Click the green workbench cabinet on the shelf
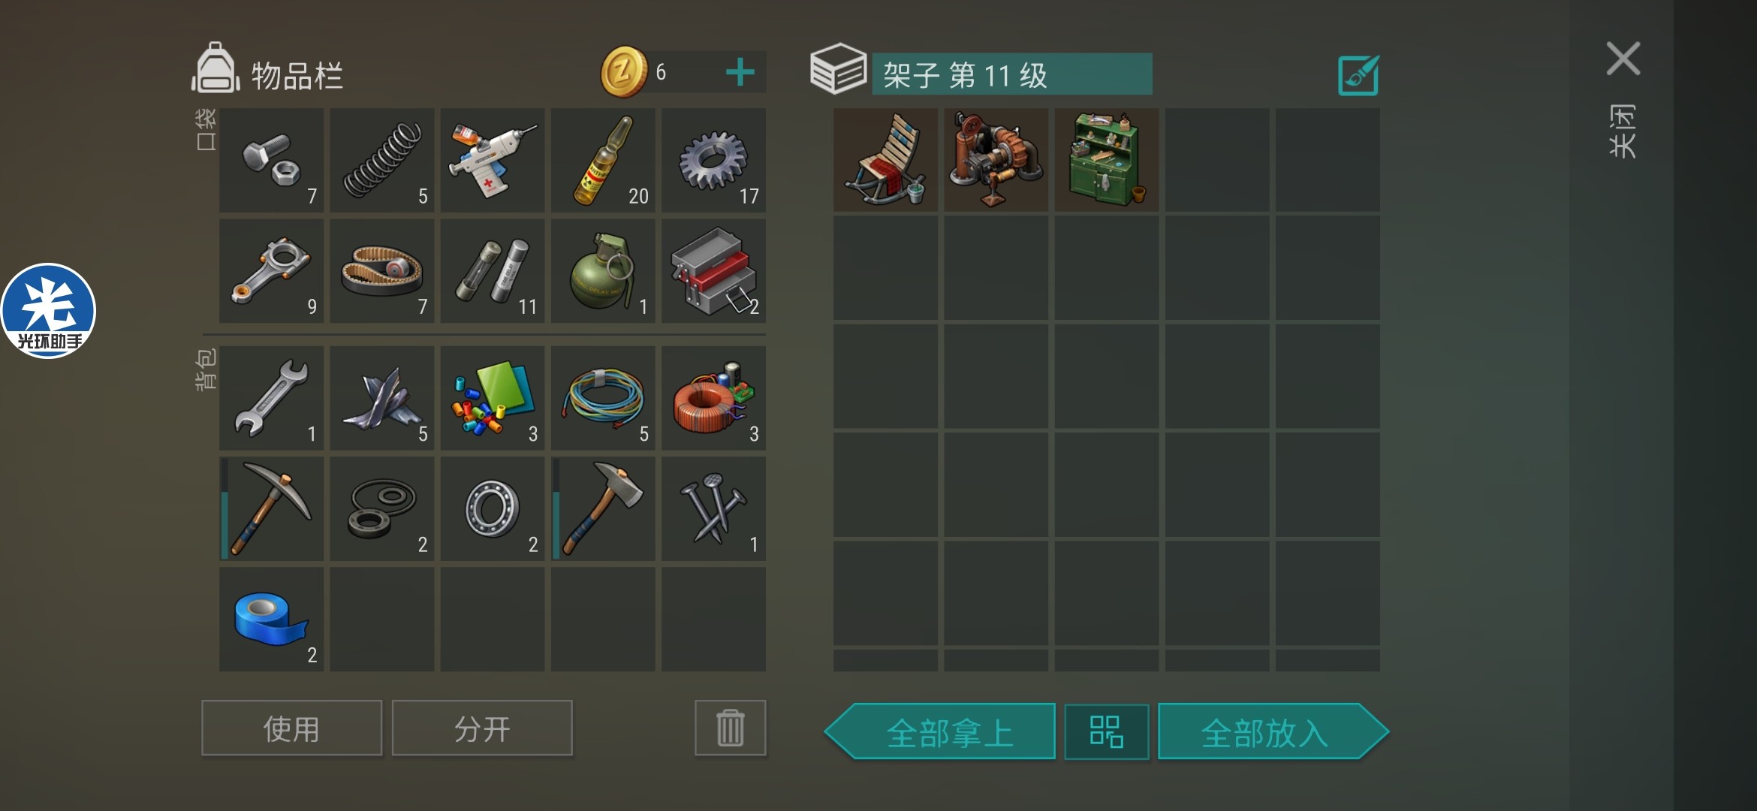 (x=1106, y=160)
